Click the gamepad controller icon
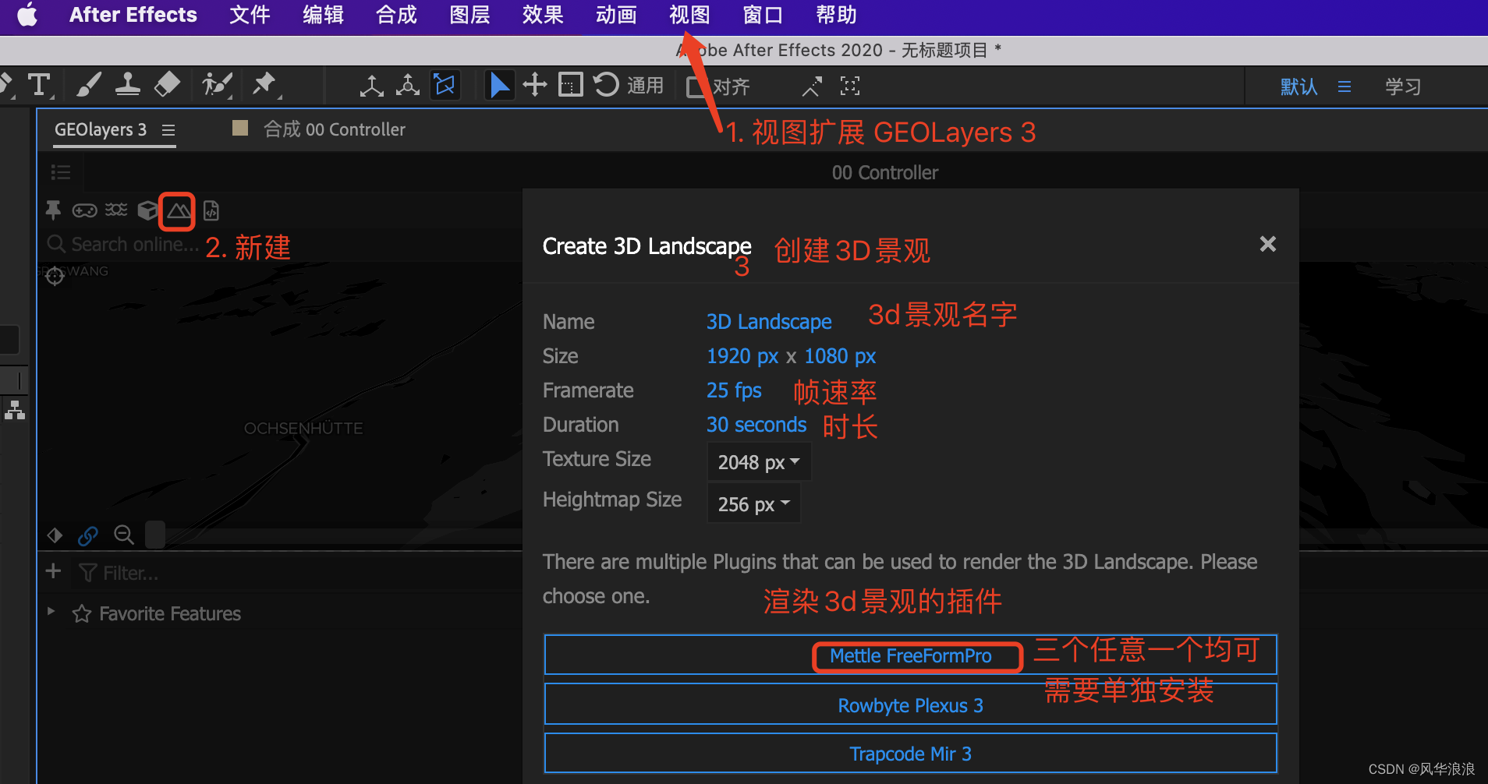Image resolution: width=1488 pixels, height=784 pixels. (84, 210)
